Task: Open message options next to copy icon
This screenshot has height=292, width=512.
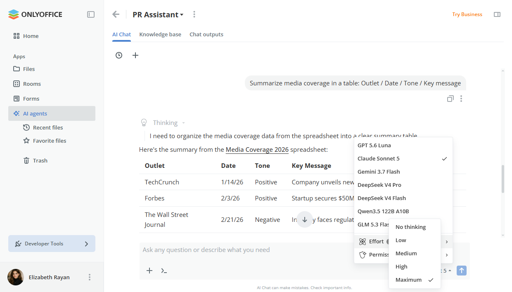Action: point(461,99)
